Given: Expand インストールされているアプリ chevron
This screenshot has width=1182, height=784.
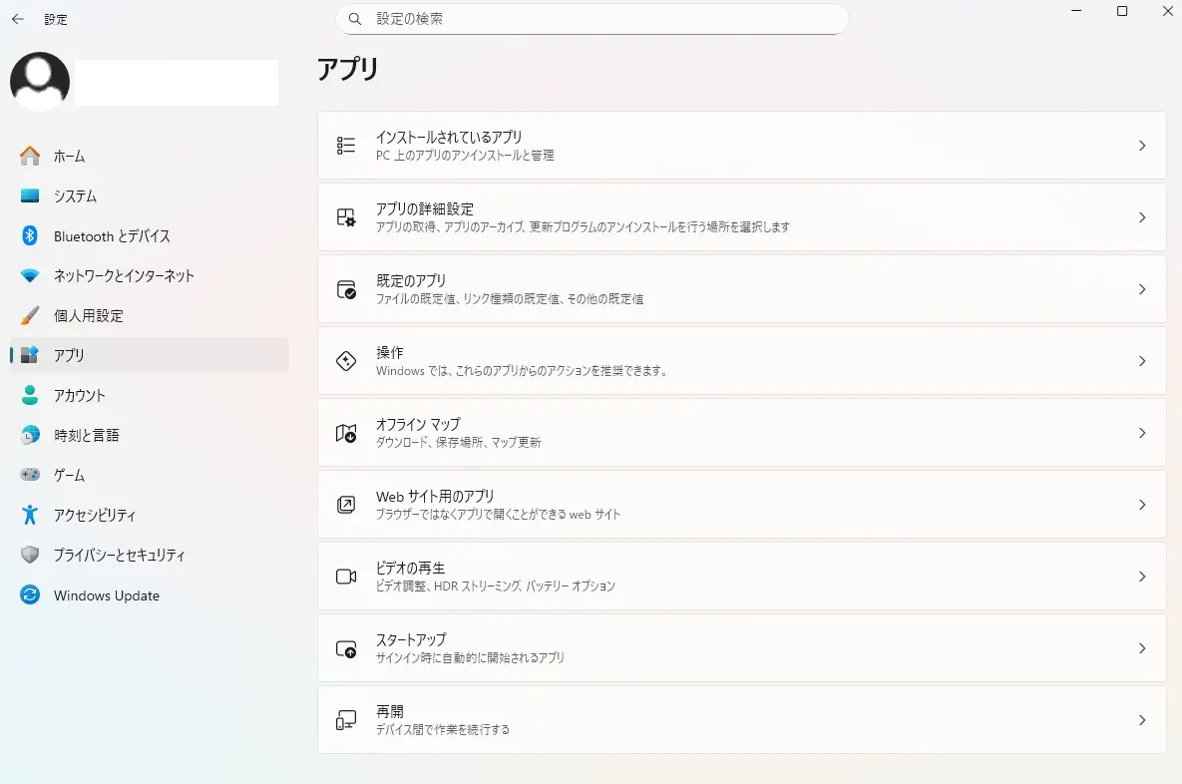Looking at the screenshot, I should pos(1142,146).
